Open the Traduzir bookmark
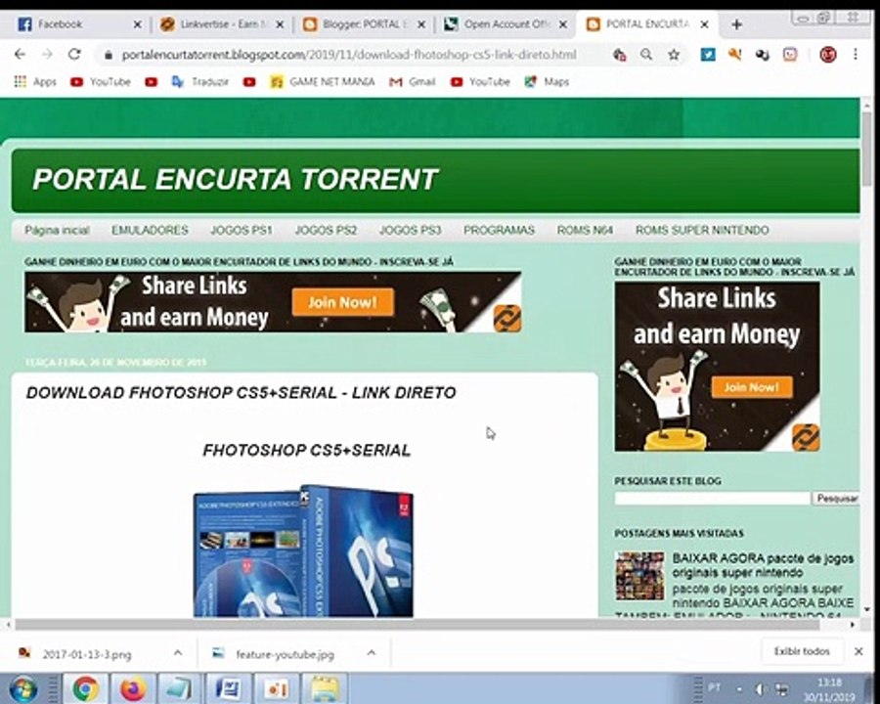This screenshot has width=880, height=704. 200,82
